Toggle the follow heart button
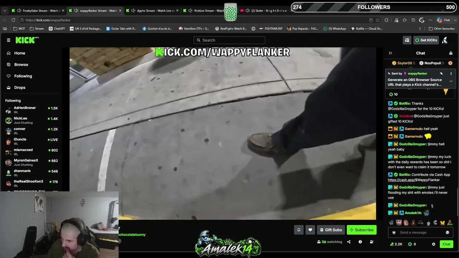Viewport: 459px width, 258px height. coord(310,230)
